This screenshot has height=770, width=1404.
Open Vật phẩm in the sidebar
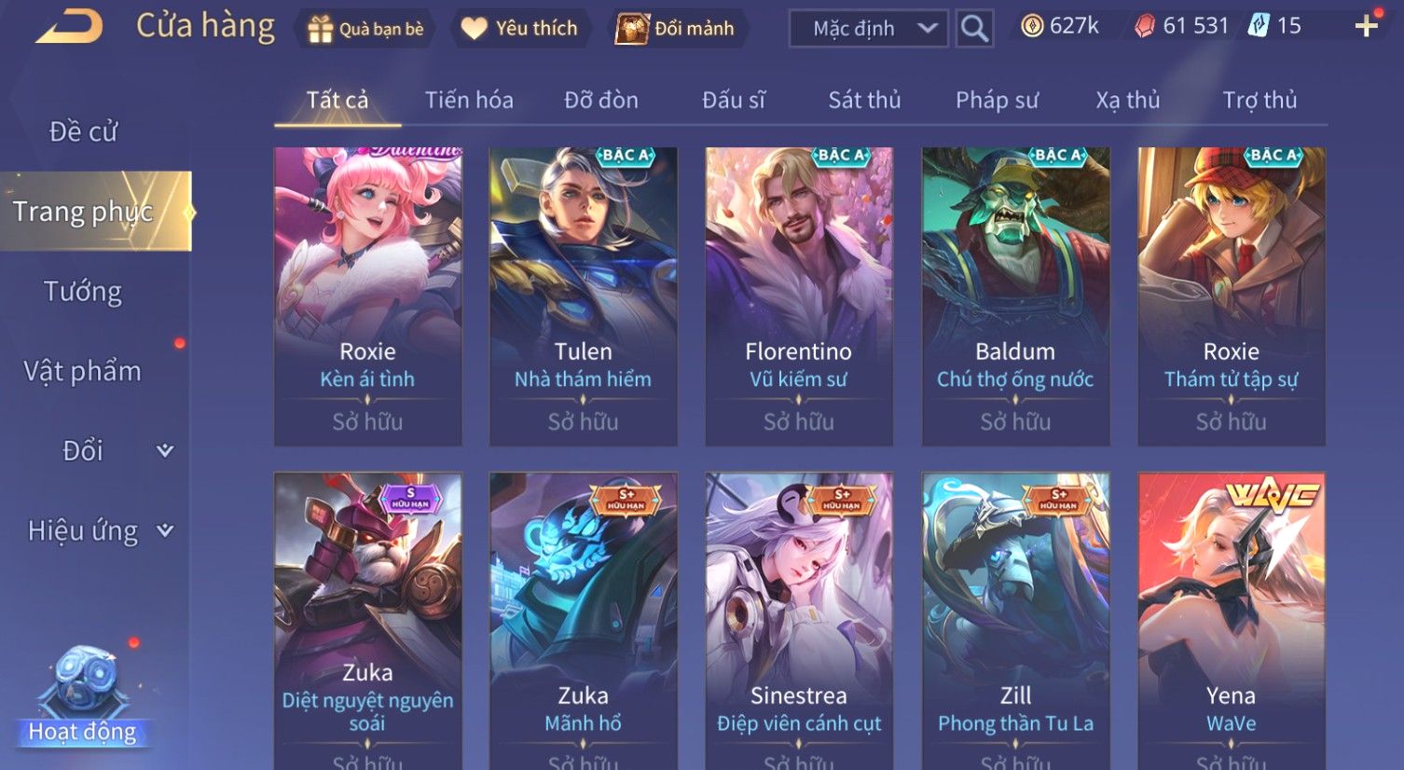(x=83, y=371)
